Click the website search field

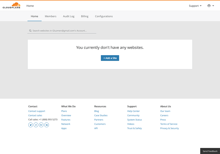[x=62, y=31]
